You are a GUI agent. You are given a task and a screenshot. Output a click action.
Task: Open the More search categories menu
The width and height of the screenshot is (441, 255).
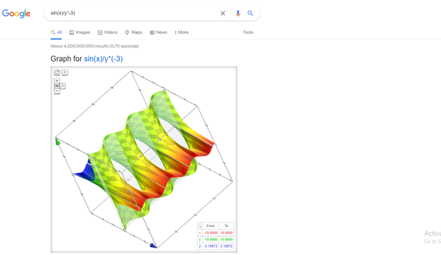tap(181, 33)
